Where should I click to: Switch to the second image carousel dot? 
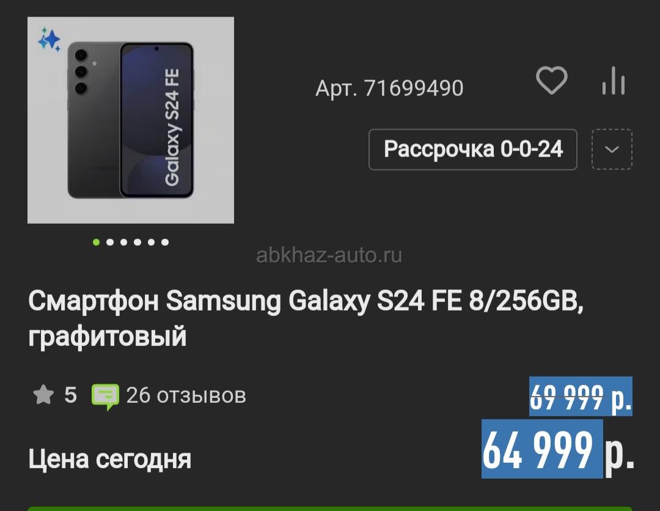click(x=110, y=242)
